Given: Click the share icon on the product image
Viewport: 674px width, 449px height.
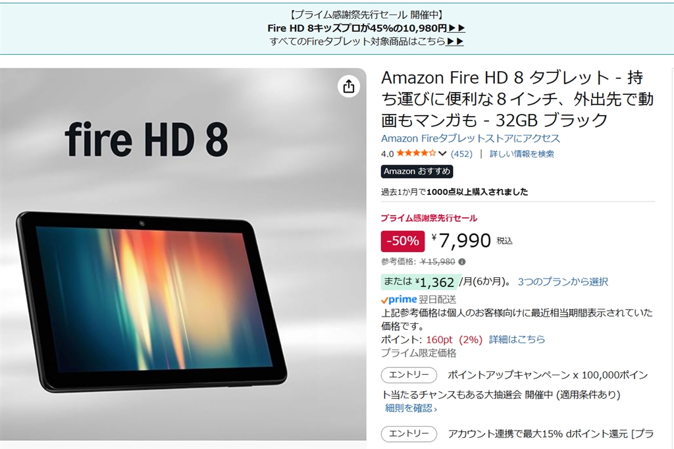Looking at the screenshot, I should pyautogui.click(x=349, y=86).
